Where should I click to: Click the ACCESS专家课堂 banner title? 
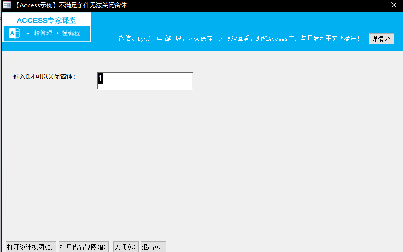point(47,20)
